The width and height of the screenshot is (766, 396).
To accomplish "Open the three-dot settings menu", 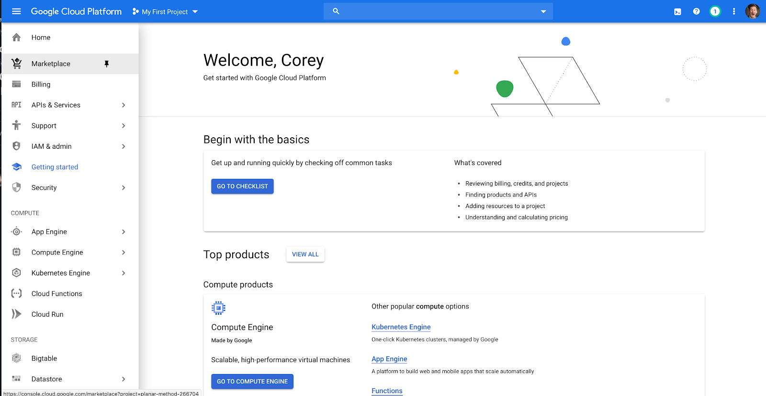I will coord(733,11).
